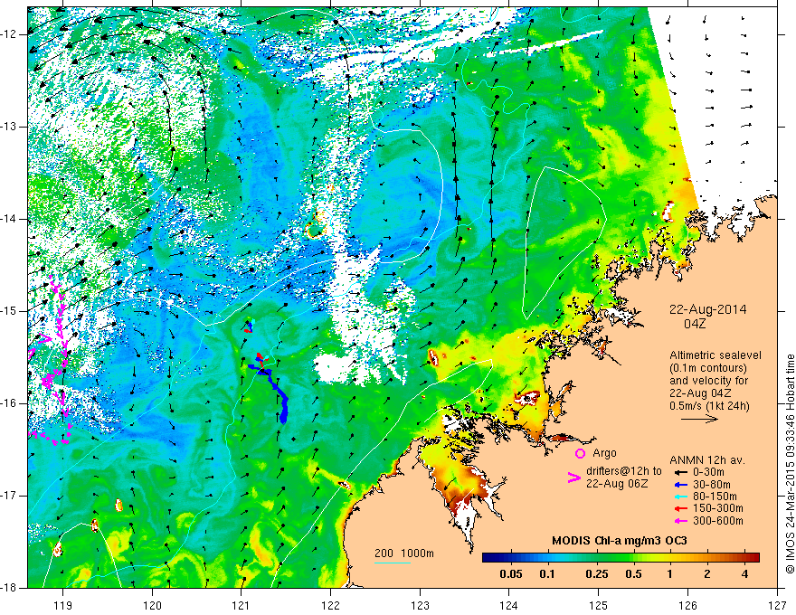Viewport: 796px width, 615px height.
Task: Select the magenta 300-600m arrow legend symbol
Action: coord(680,521)
